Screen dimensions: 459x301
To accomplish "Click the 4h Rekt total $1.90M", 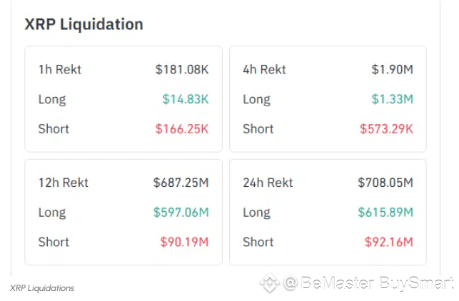I will pos(392,69).
